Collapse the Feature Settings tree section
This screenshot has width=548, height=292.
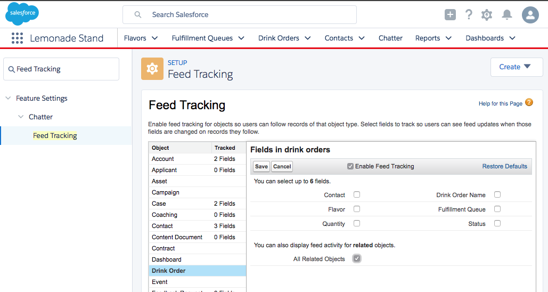pos(8,99)
